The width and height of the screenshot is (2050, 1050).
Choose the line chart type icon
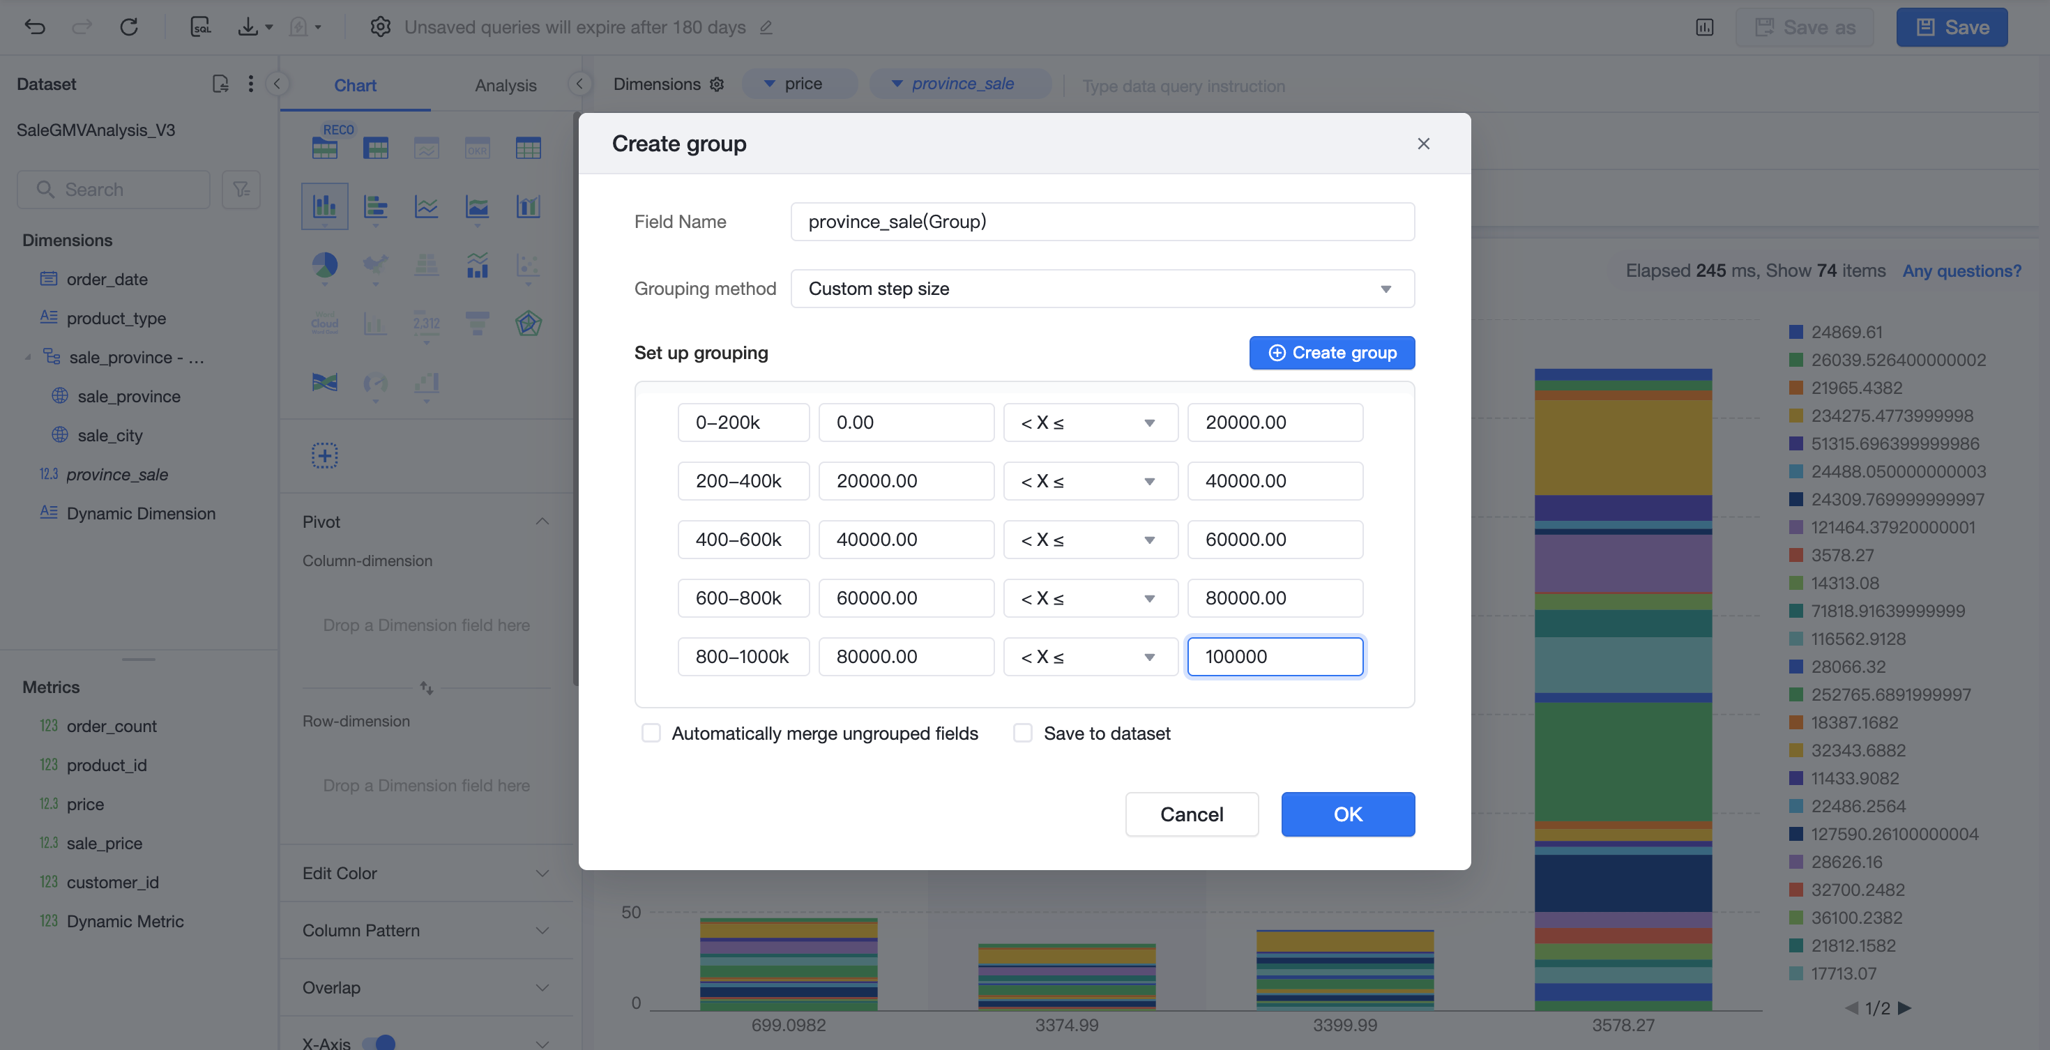point(427,207)
